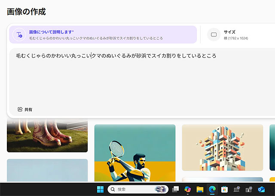Click the text prompt icon beside 画像について説明します
275x196 pixels.
point(19,35)
